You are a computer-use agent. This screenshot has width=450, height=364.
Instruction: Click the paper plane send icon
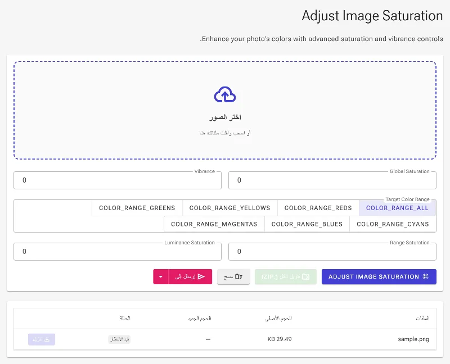(201, 276)
